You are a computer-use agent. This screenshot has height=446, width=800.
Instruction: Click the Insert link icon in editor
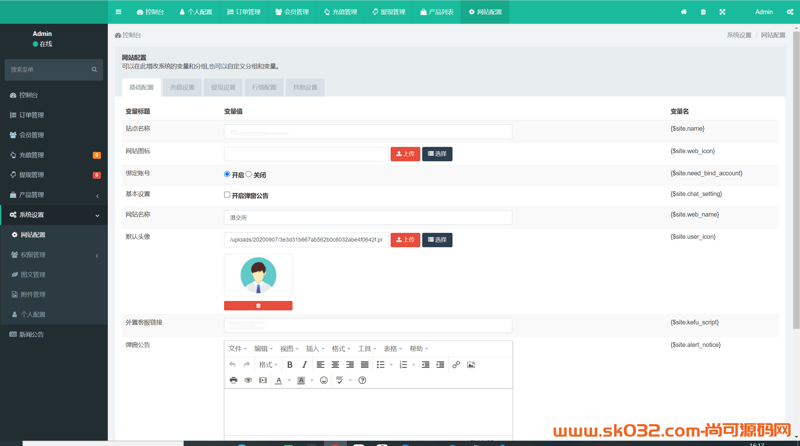point(456,365)
